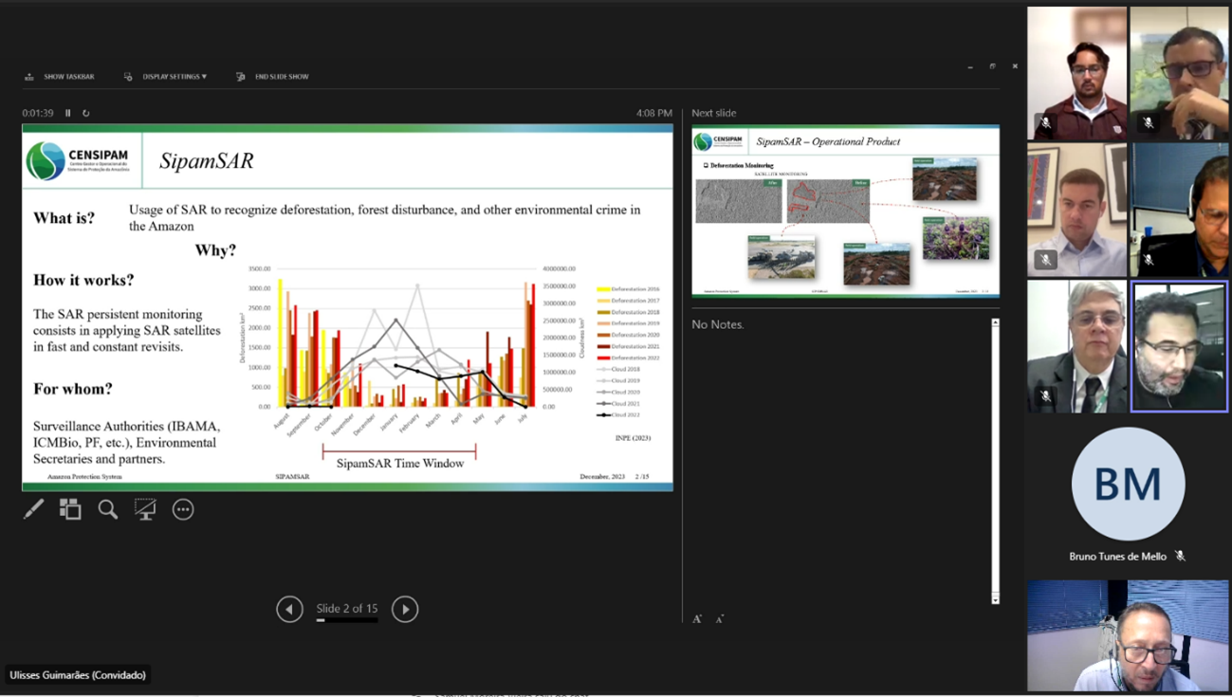Click the notes scrollbar up arrow
1232x697 pixels.
[x=995, y=323]
